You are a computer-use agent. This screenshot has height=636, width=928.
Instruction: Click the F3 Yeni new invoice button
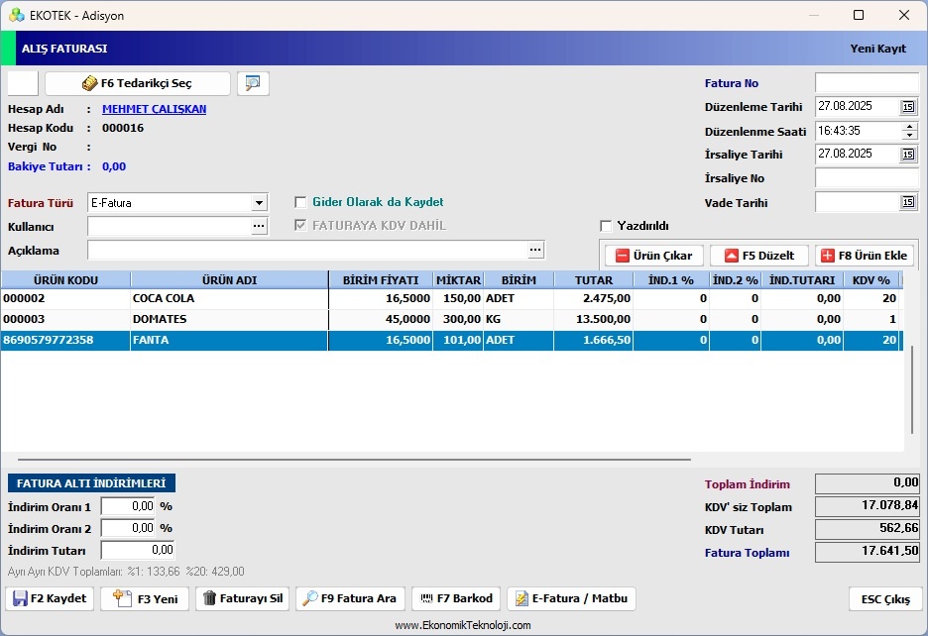coord(145,598)
